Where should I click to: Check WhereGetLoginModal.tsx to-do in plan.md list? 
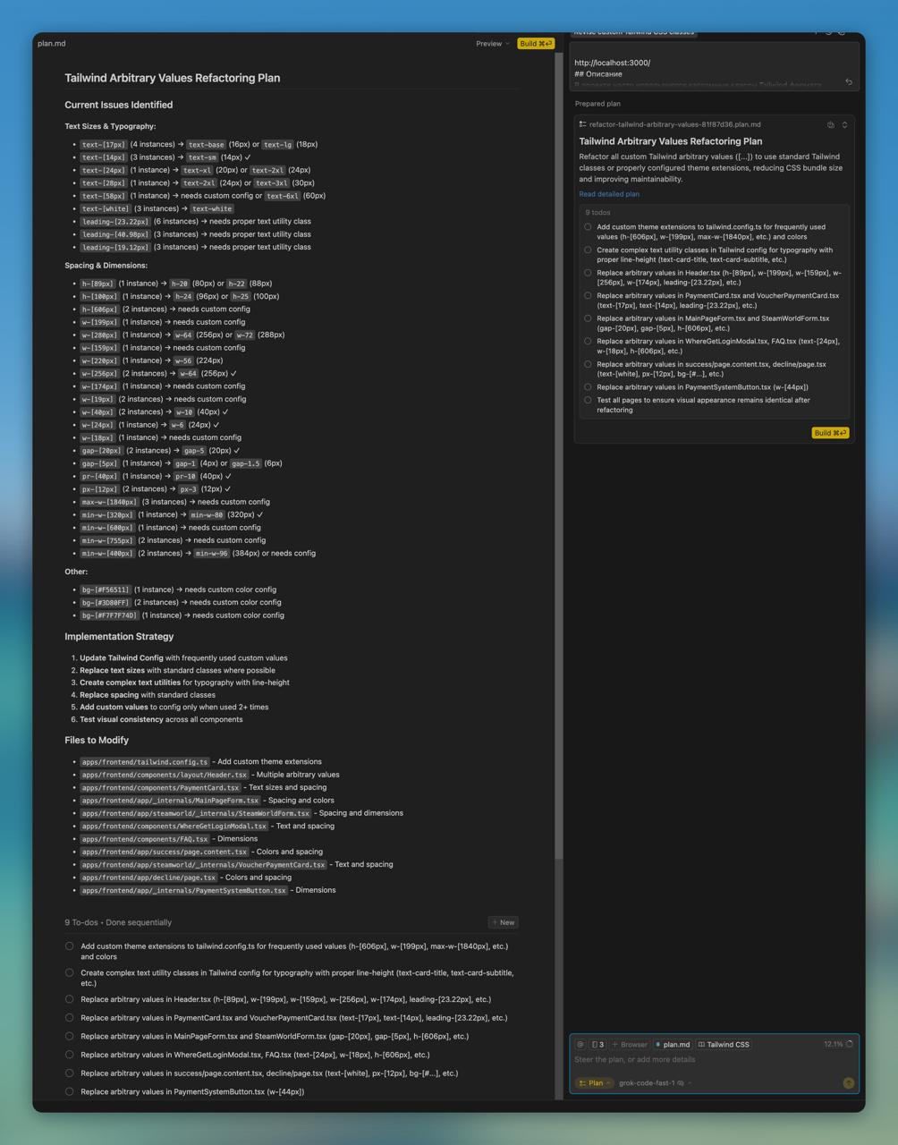pos(70,1055)
